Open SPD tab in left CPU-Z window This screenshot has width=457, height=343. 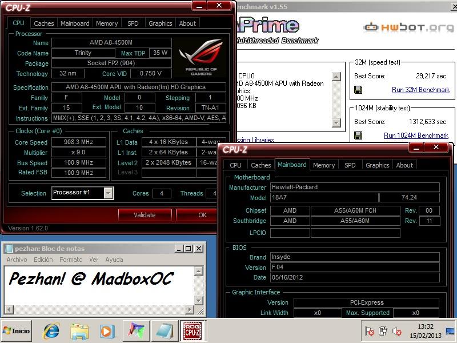coord(133,23)
